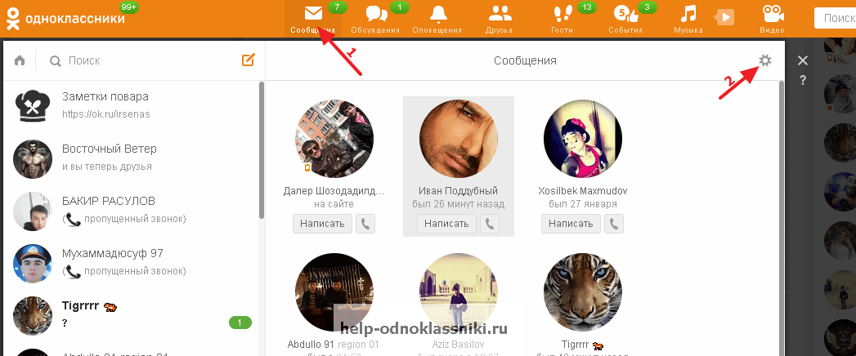This screenshot has width=856, height=356.
Task: Click the conversation list scrollbar
Action: (262, 150)
